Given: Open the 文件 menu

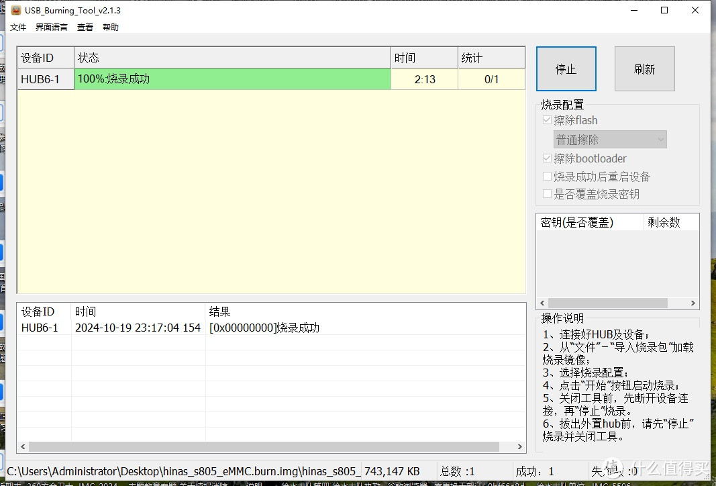Looking at the screenshot, I should pos(18,28).
